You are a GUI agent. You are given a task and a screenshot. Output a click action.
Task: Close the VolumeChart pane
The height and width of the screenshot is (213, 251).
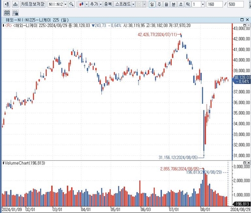point(248,162)
